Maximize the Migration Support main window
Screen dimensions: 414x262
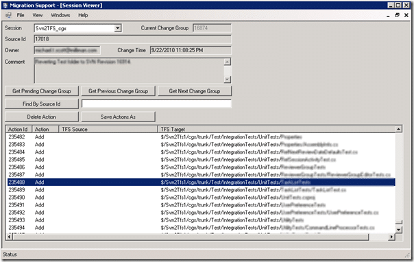pos(398,5)
